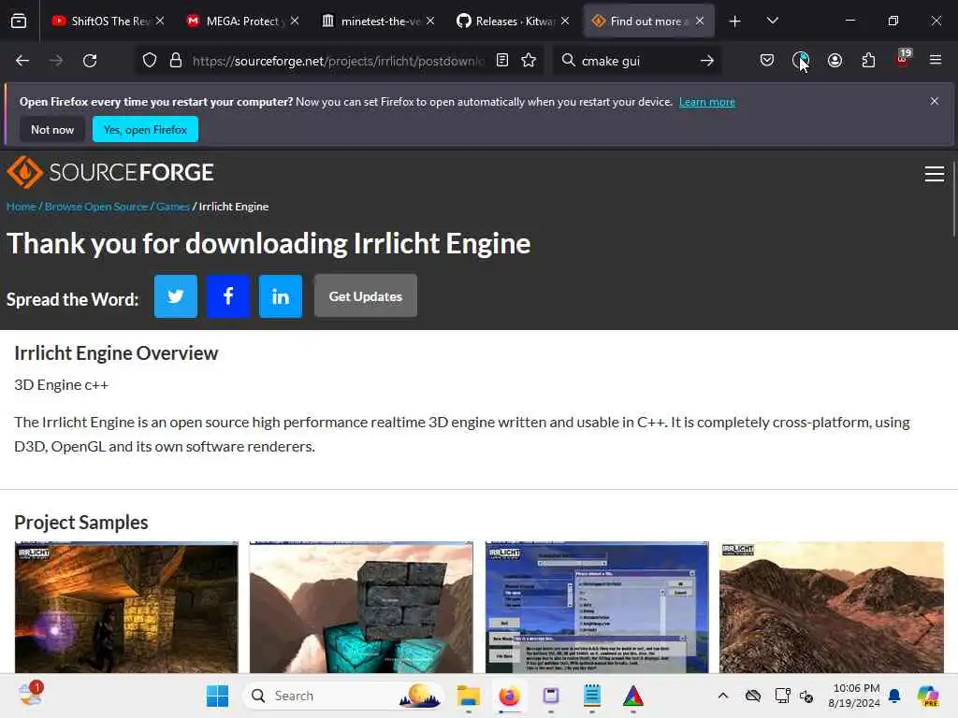
Task: Save page to Pocket
Action: point(767,60)
